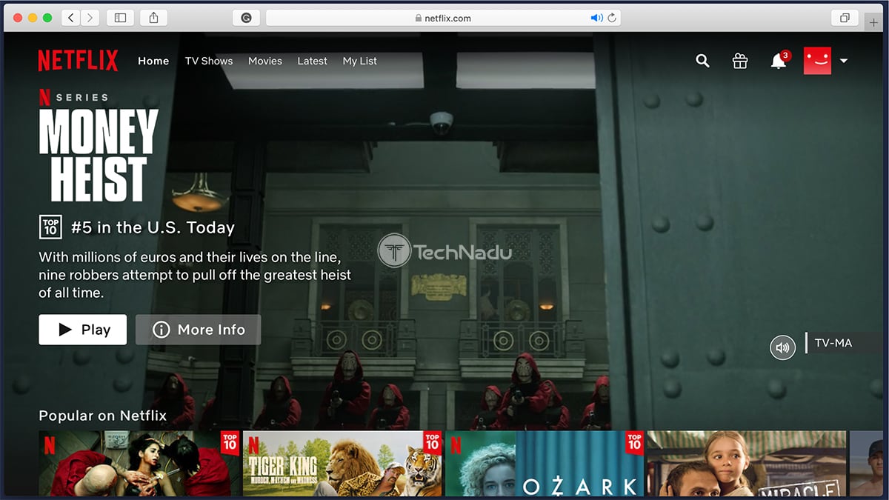The width and height of the screenshot is (889, 500).
Task: Click the Netflix logo
Action: [x=78, y=60]
